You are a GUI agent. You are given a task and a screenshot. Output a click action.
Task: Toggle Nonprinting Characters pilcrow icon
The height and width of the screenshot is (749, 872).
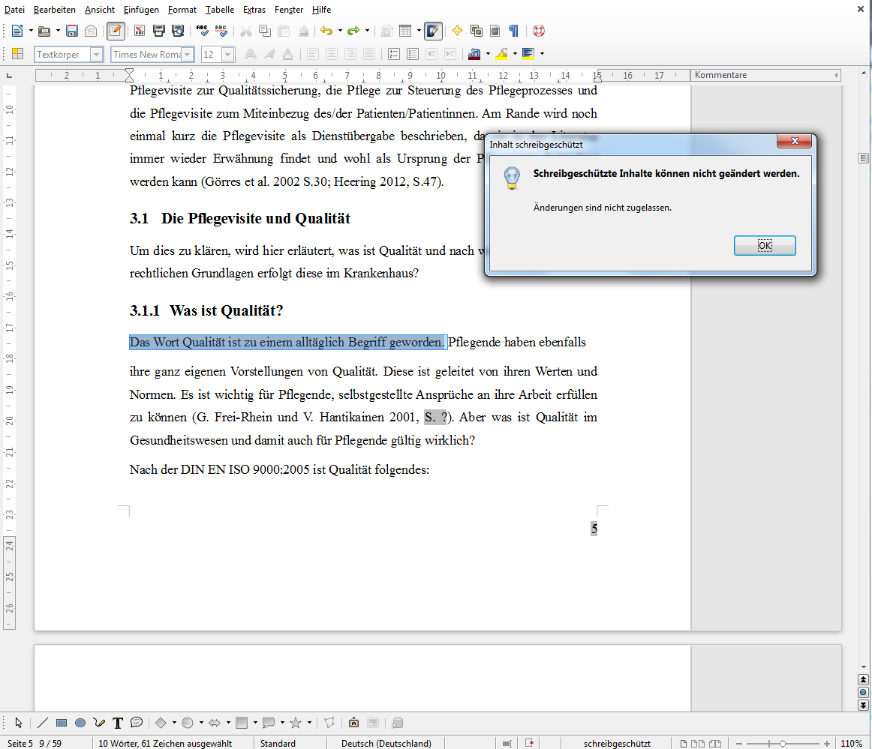(514, 31)
